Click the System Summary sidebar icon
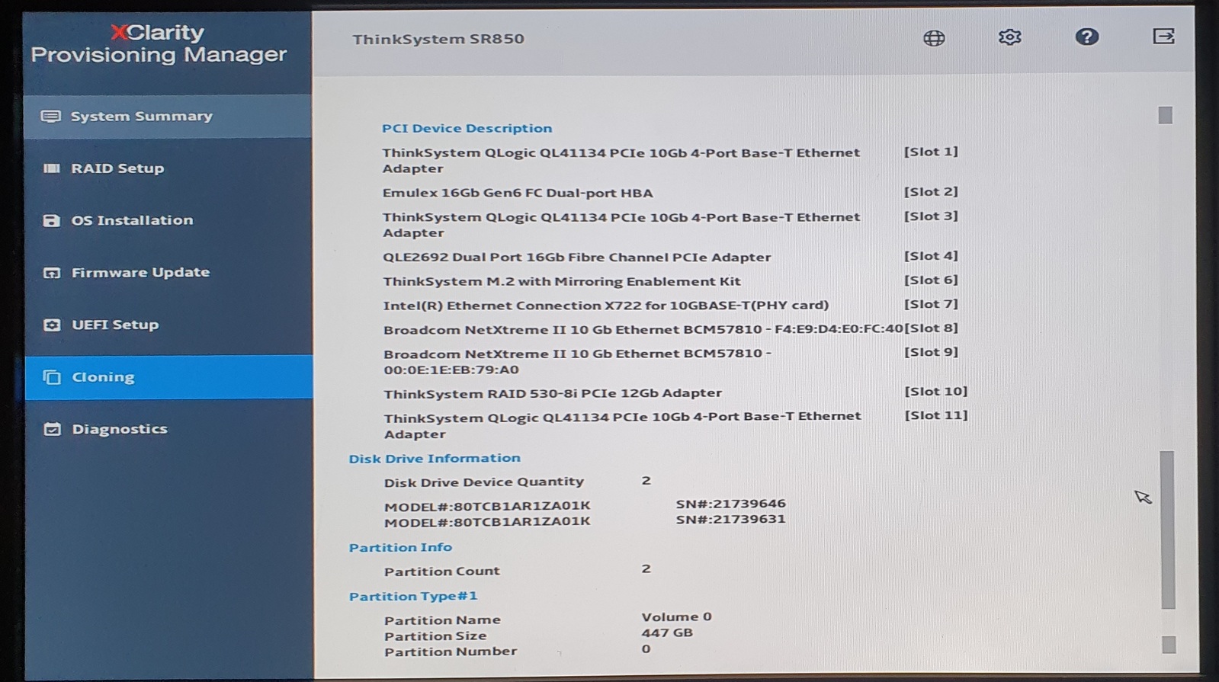The width and height of the screenshot is (1219, 682). click(x=51, y=117)
